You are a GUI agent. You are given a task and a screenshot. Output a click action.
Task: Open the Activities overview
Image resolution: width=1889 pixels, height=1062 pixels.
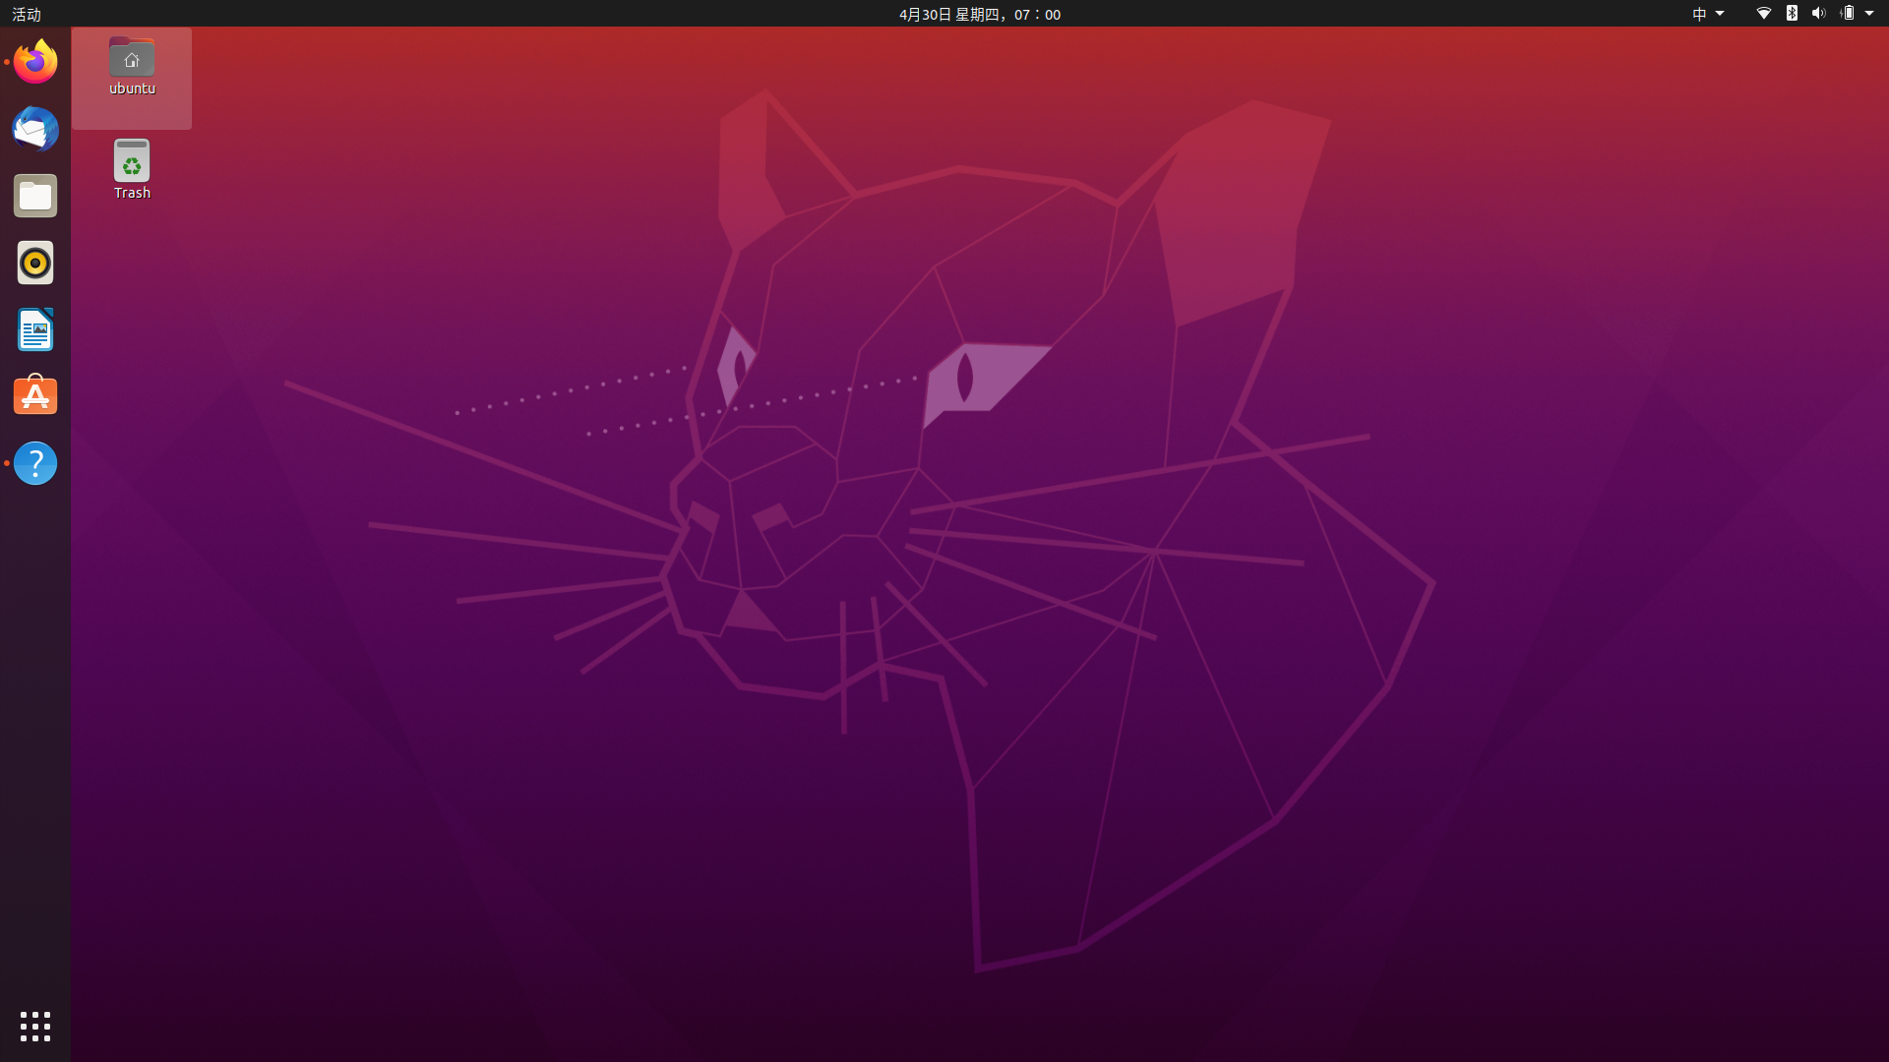[x=27, y=14]
